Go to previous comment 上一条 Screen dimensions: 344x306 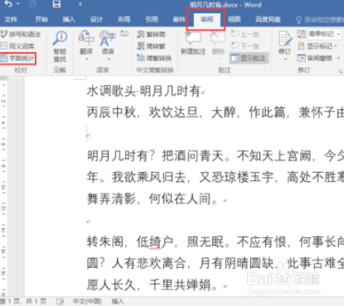[x=245, y=34]
